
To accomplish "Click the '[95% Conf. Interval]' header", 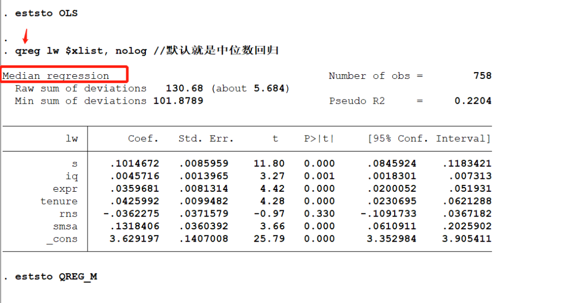I will [429, 139].
